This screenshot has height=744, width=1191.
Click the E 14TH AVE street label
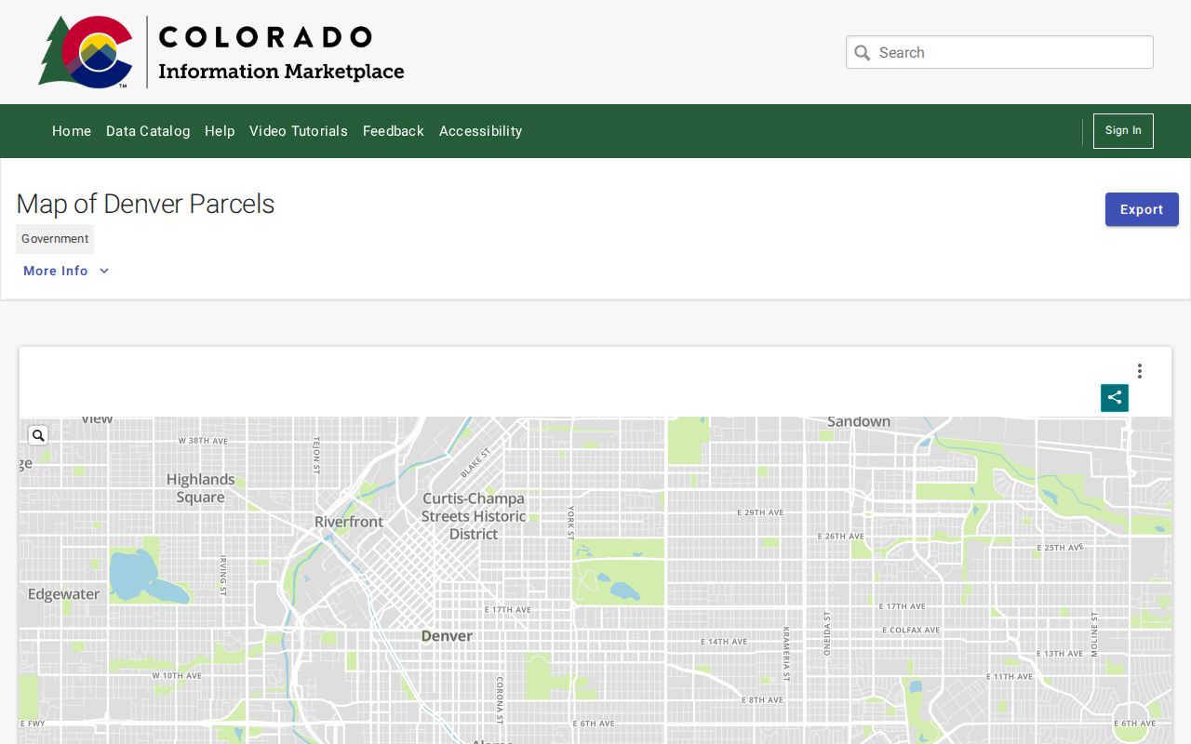coord(724,642)
